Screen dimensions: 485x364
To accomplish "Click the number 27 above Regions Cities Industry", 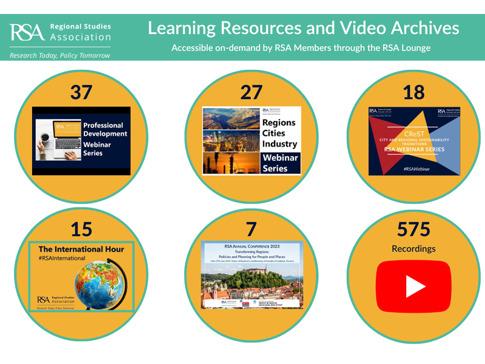I will pos(252,92).
